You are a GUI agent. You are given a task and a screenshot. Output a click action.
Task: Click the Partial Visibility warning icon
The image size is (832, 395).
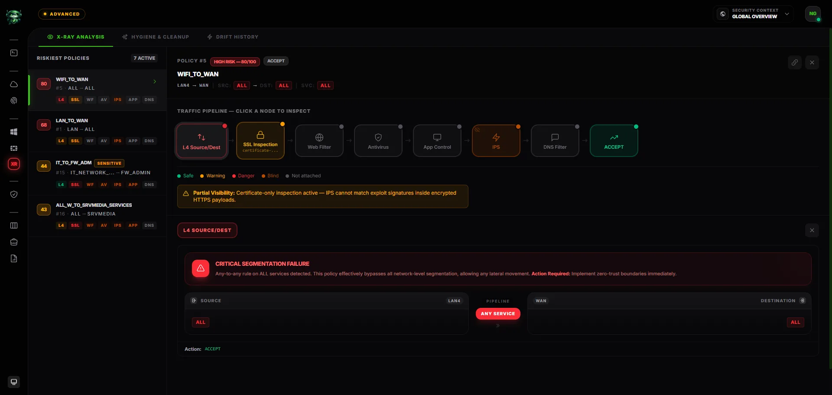186,193
